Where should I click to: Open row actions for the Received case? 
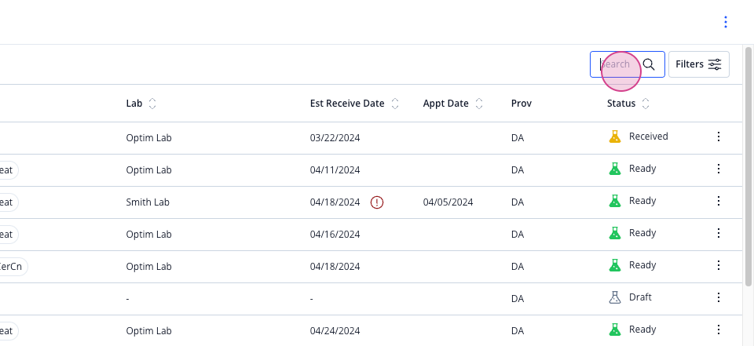pos(719,137)
